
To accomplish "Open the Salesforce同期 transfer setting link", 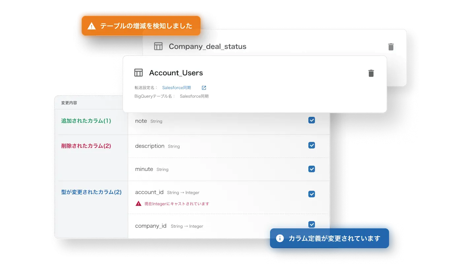I will 177,88.
